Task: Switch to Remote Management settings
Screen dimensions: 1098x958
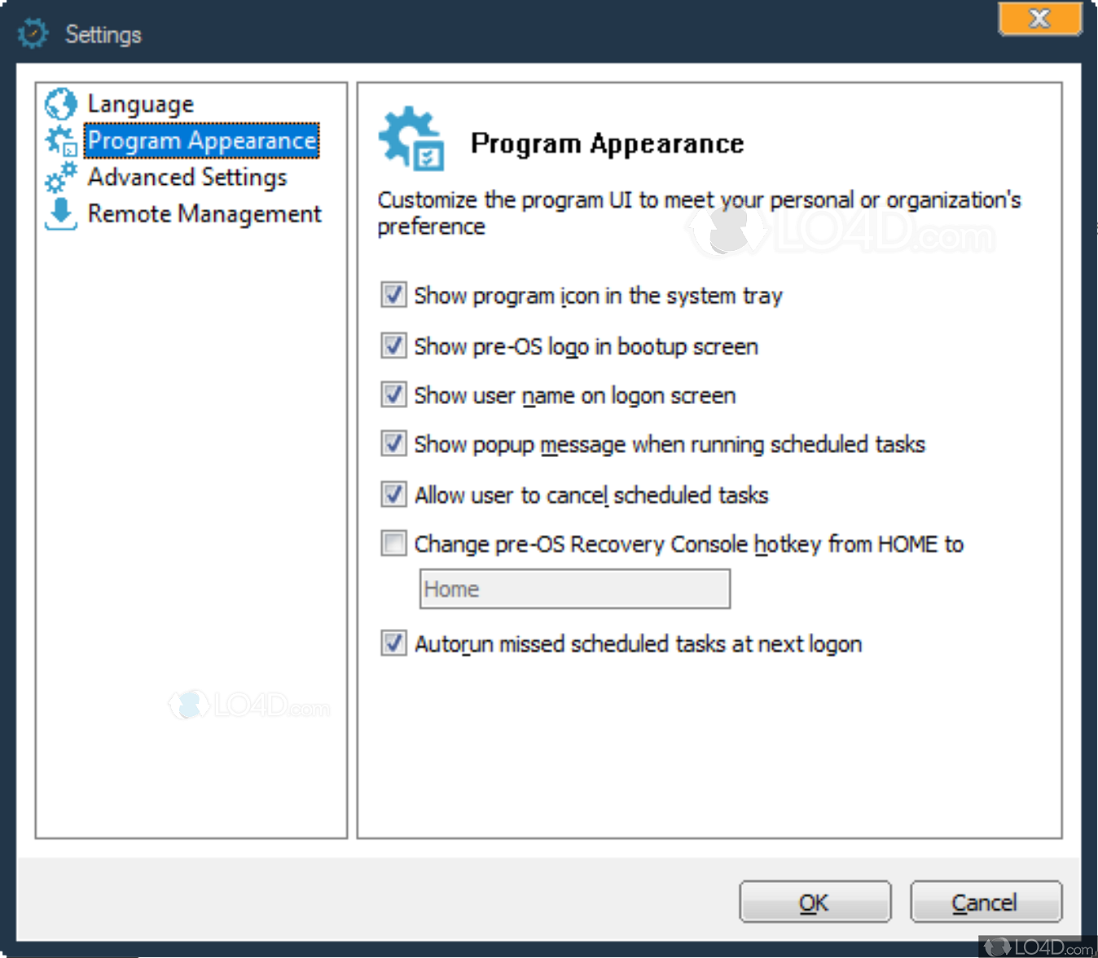Action: pos(204,213)
